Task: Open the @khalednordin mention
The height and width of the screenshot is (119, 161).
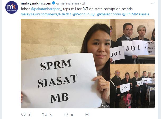Action: pos(109,14)
